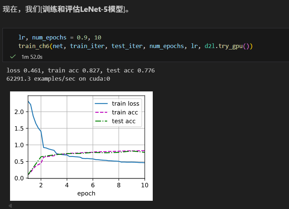Click the green test acc legend line

(x=101, y=121)
